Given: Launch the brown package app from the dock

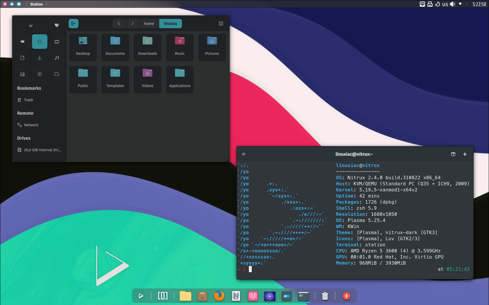Looking at the screenshot, I should pyautogui.click(x=202, y=296).
